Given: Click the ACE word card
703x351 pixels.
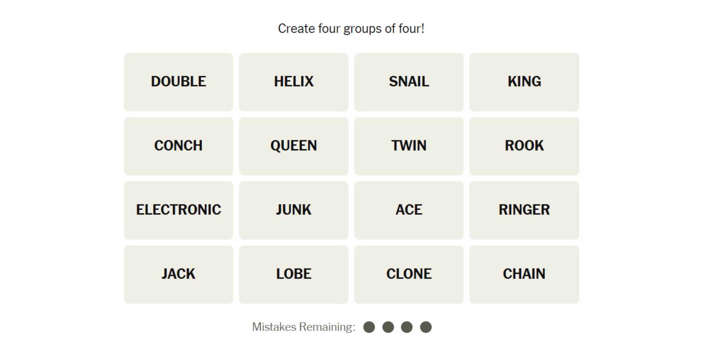Looking at the screenshot, I should click(409, 210).
